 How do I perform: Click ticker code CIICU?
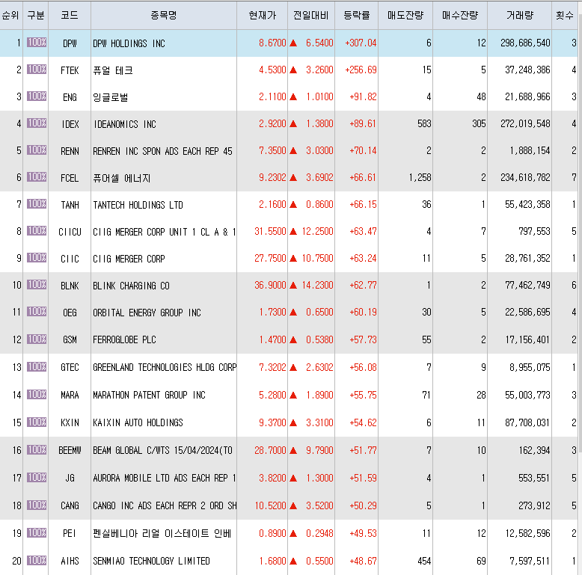click(70, 232)
